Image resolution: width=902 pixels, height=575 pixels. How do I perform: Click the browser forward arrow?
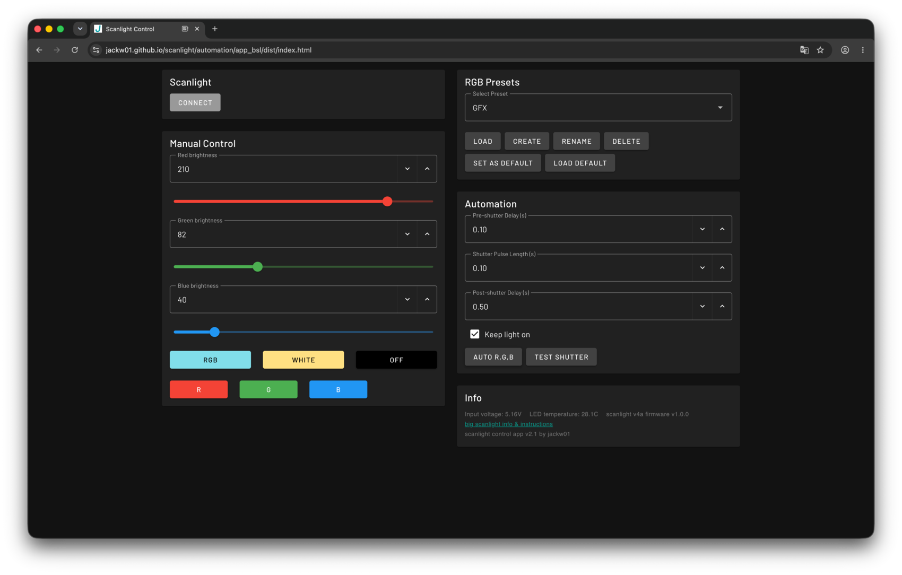coord(57,50)
